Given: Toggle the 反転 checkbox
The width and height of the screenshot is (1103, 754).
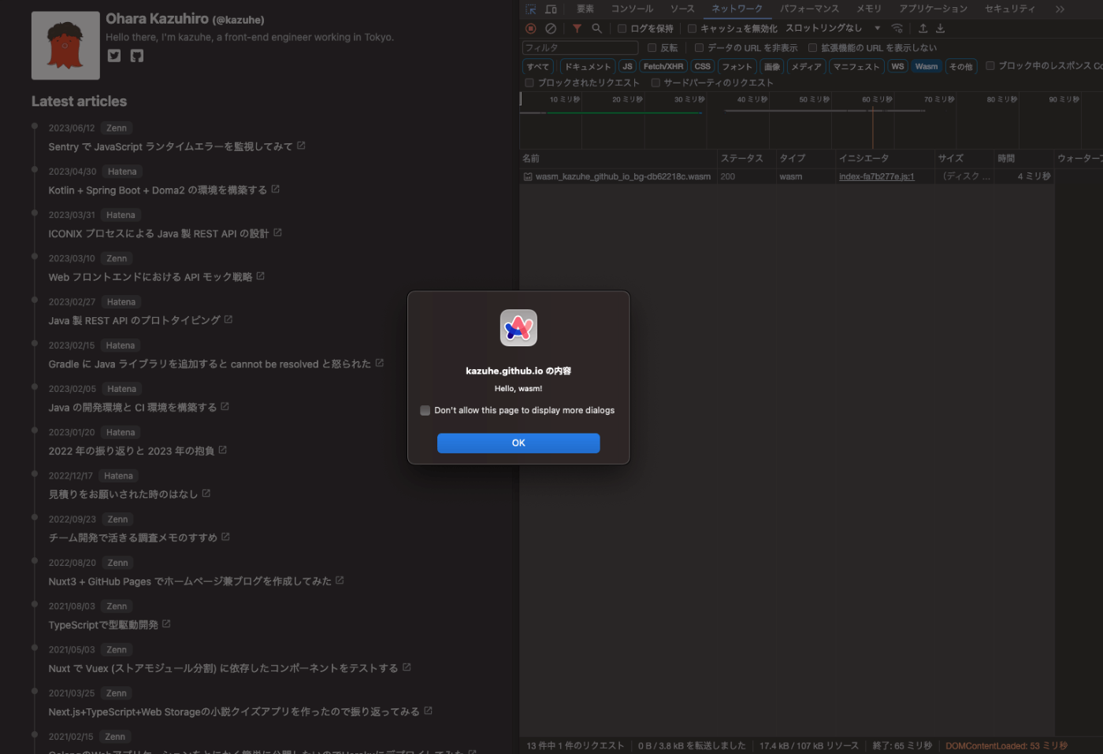Looking at the screenshot, I should [652, 48].
